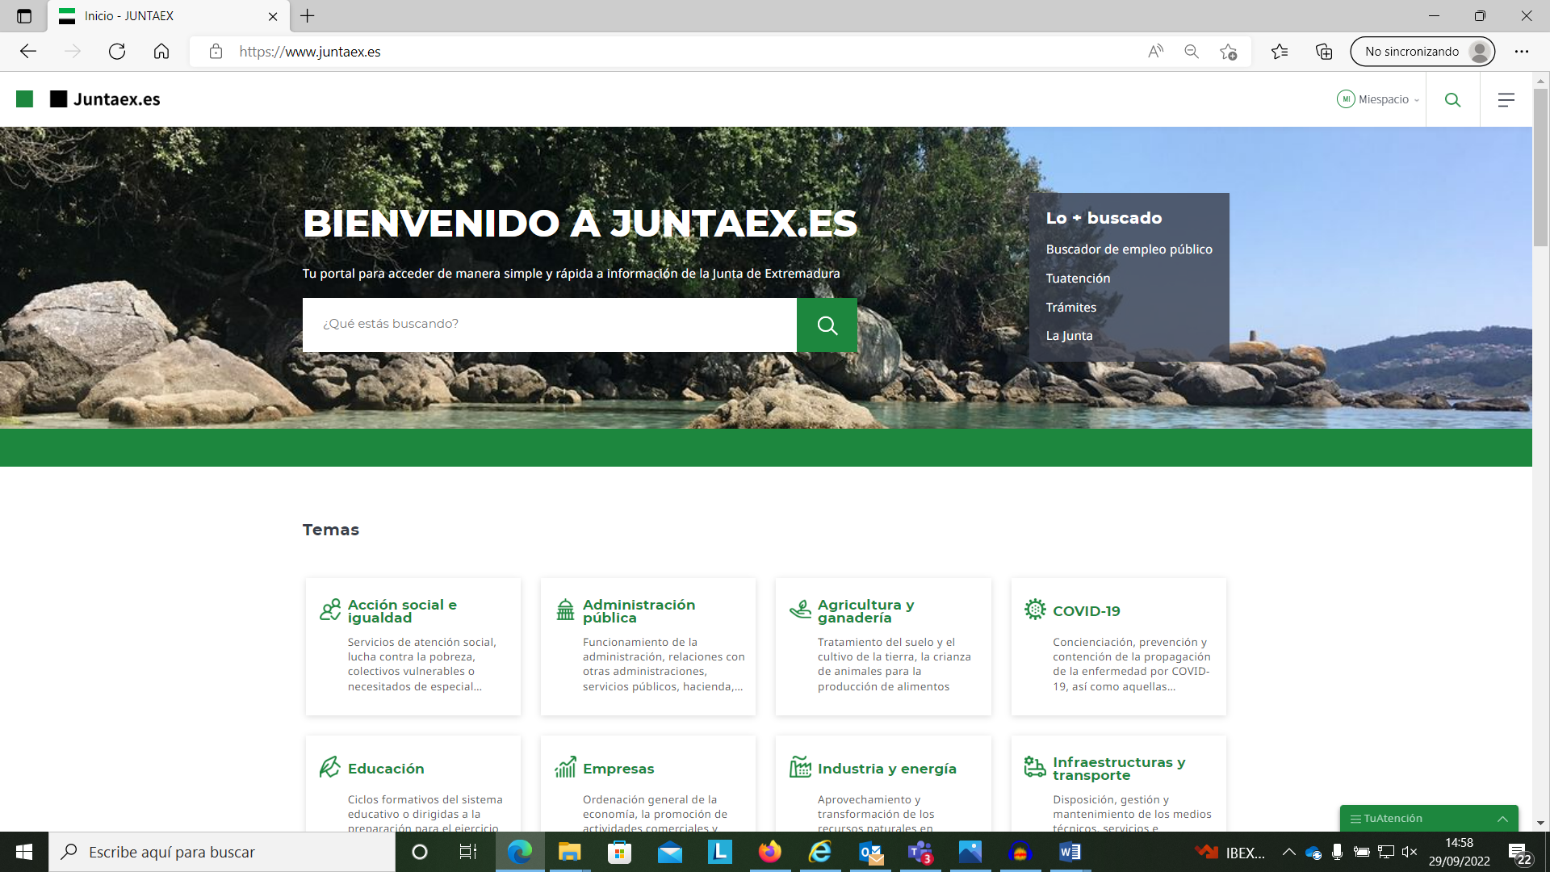The width and height of the screenshot is (1550, 872).
Task: Show hidden system tray icons chevron
Action: pyautogui.click(x=1288, y=852)
